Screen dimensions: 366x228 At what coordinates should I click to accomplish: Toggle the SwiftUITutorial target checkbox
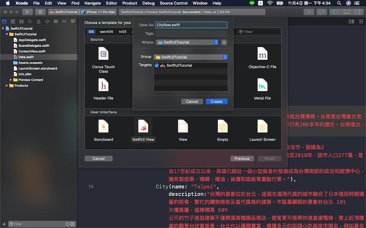(x=156, y=66)
